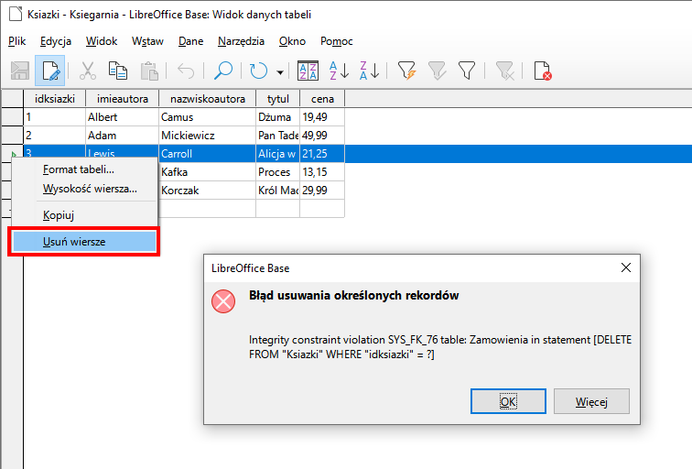Select Kopiuj in the context menu
This screenshot has width=692, height=469.
84,215
